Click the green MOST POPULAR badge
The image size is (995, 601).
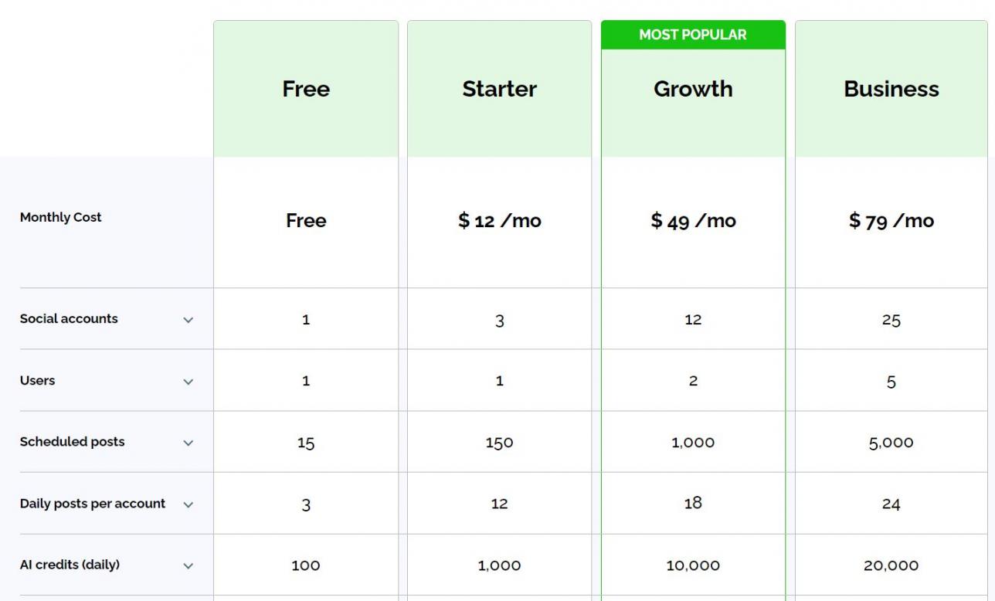[693, 35]
